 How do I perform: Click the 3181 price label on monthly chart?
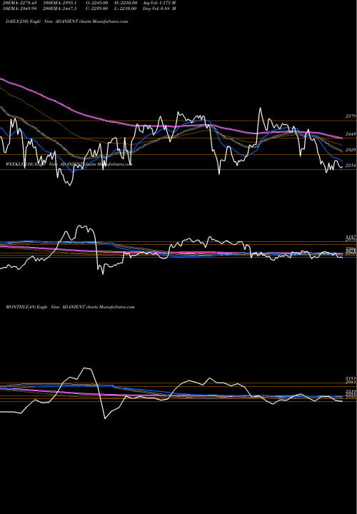[351, 378]
